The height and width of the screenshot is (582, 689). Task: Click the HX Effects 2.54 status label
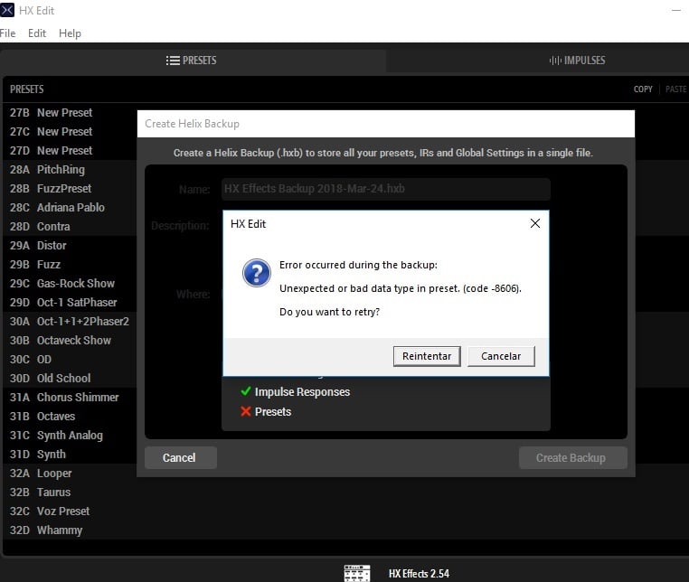(x=419, y=574)
